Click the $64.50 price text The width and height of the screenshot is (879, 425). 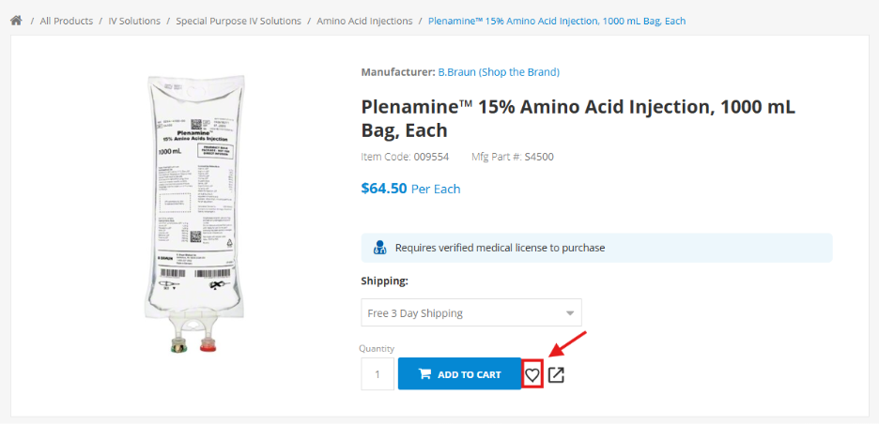click(x=384, y=189)
